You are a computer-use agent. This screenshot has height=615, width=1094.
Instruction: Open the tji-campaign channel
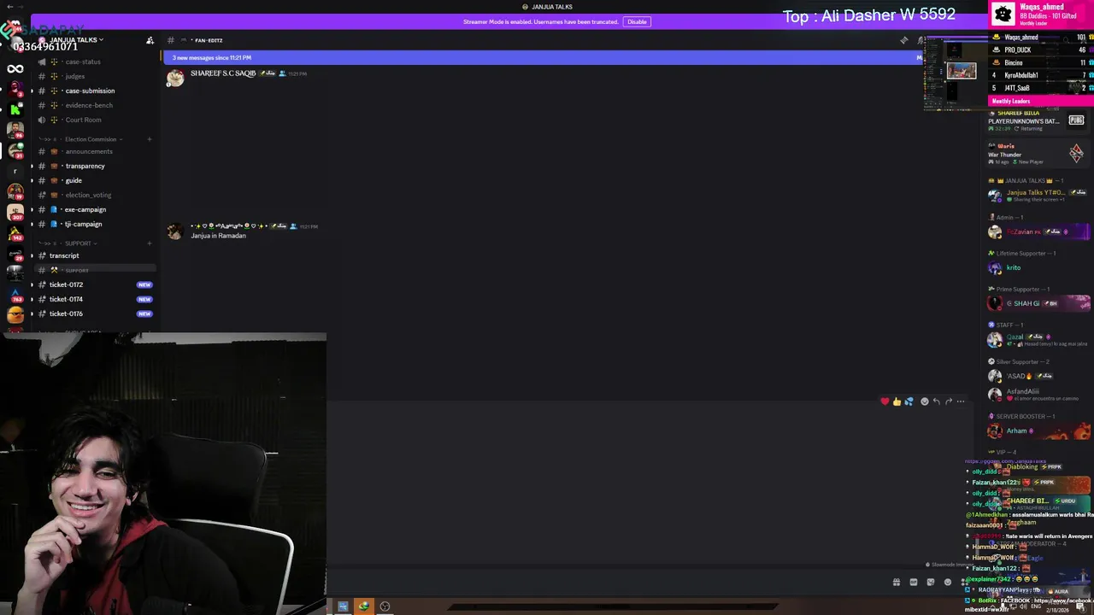[x=83, y=224]
